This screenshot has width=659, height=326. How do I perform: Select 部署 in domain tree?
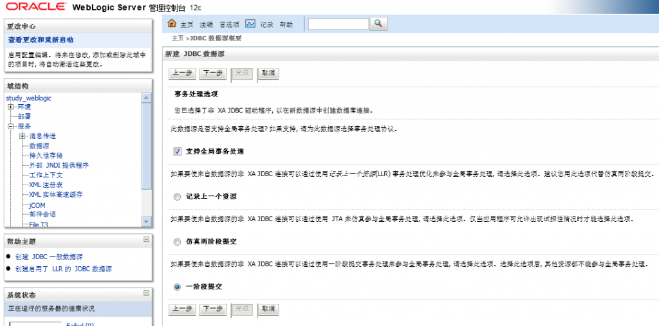(24, 116)
